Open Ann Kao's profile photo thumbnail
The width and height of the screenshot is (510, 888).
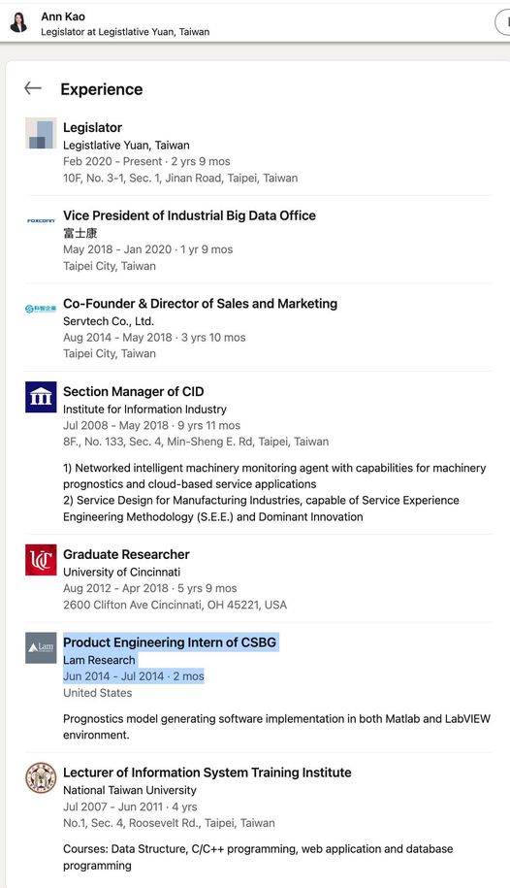[18, 22]
